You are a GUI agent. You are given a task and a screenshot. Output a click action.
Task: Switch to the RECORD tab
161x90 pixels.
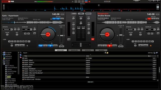pos(101,50)
